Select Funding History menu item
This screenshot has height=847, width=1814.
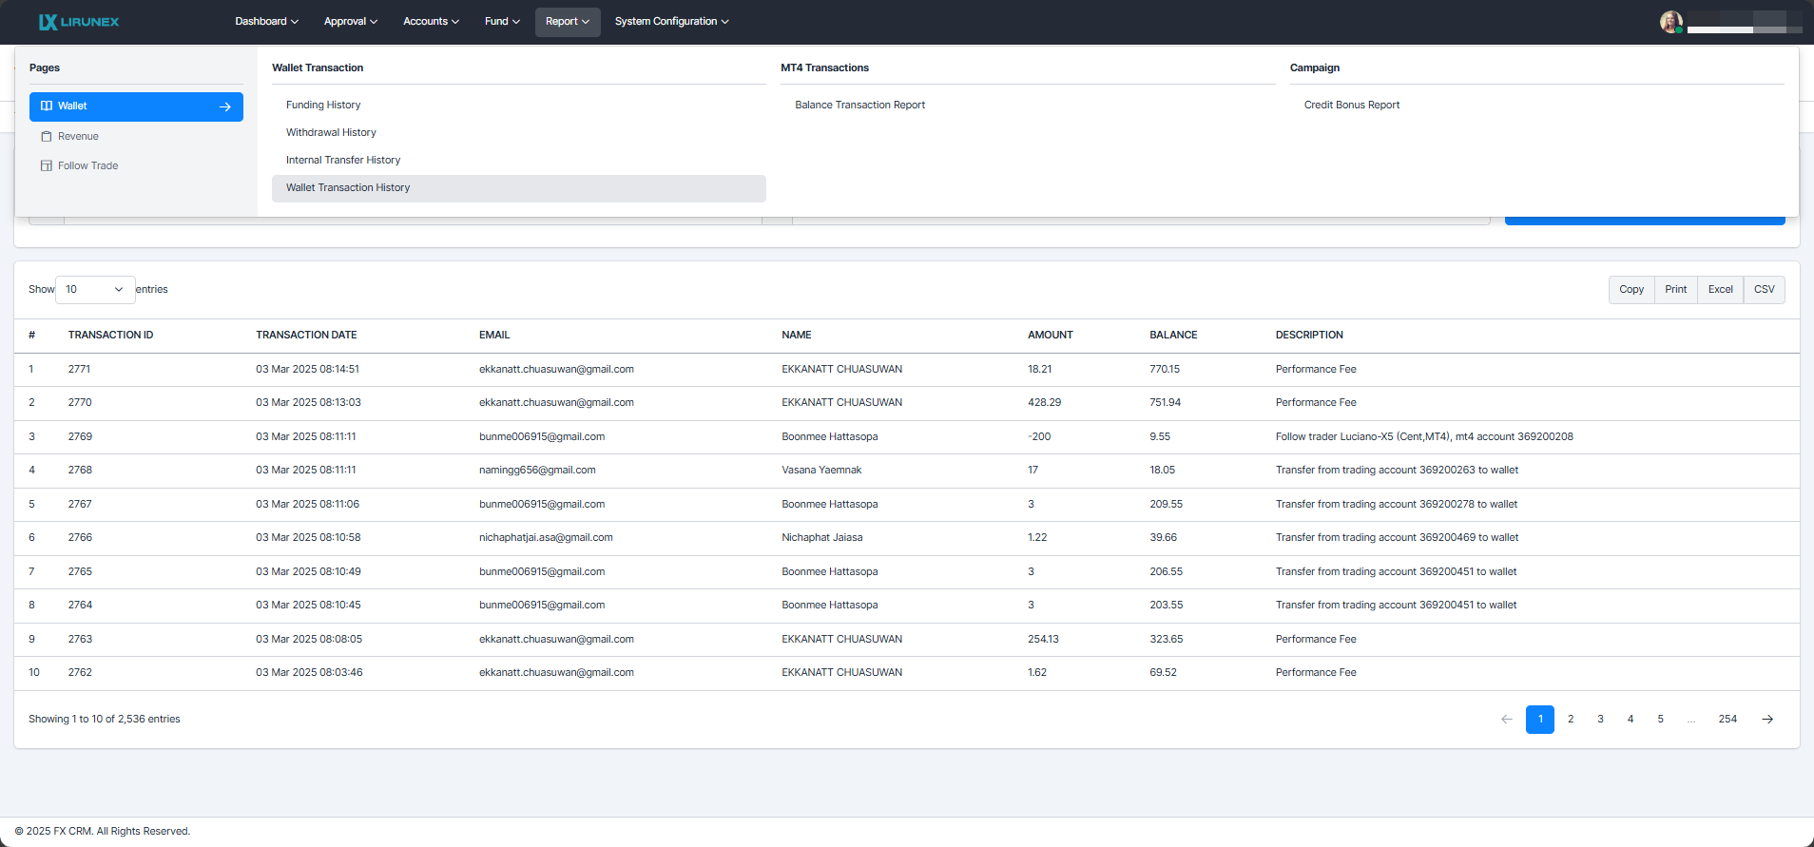tap(323, 106)
